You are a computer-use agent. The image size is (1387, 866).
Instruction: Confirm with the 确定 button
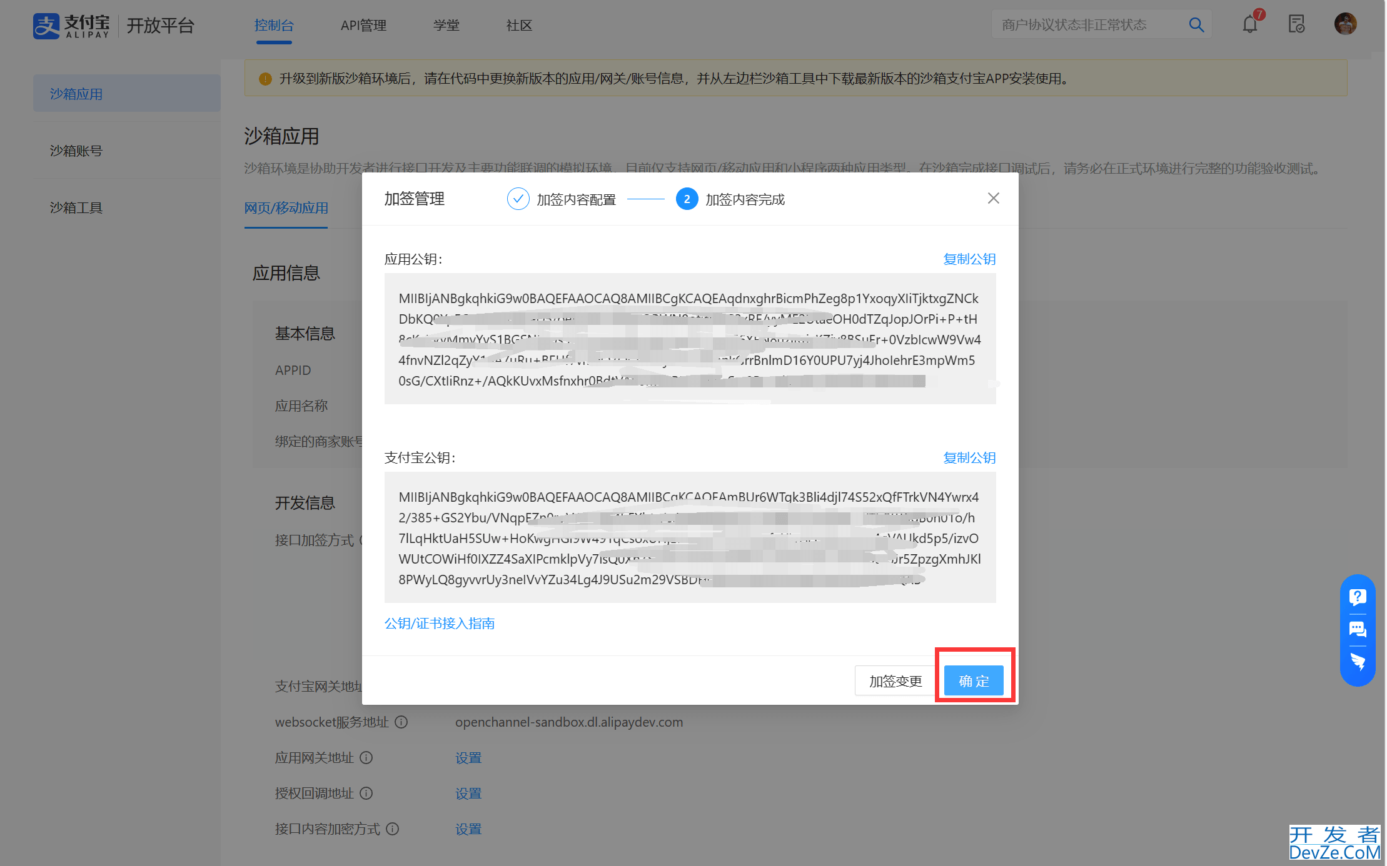point(974,680)
